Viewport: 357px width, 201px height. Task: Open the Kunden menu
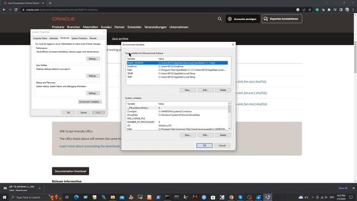107,27
